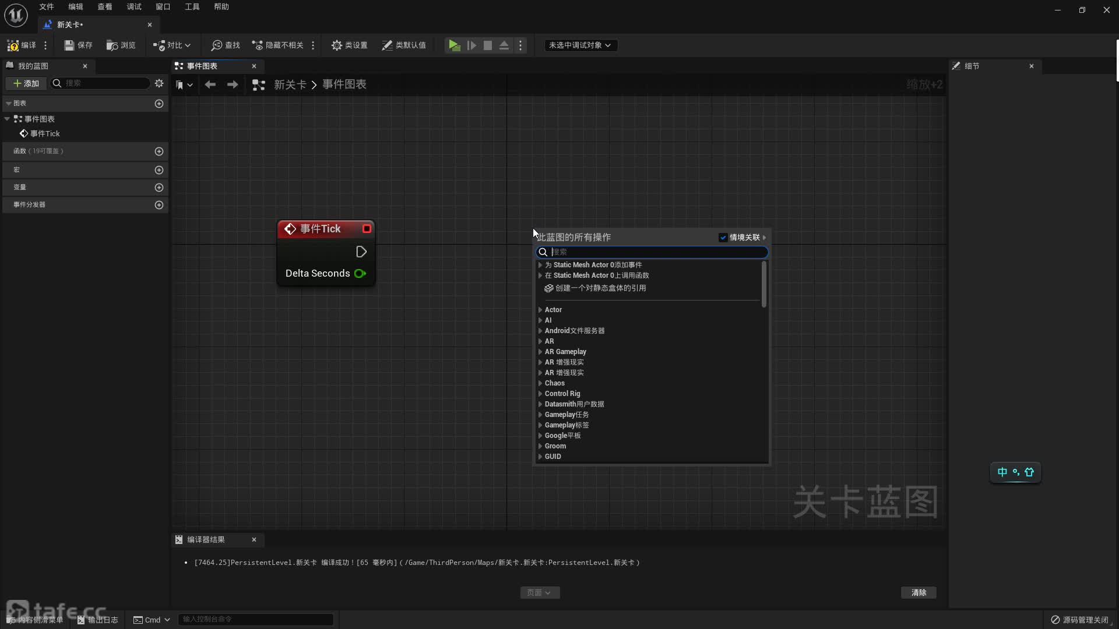Screen dimensions: 1119x629
Task: Click 事件Tick node title
Action: (x=321, y=229)
